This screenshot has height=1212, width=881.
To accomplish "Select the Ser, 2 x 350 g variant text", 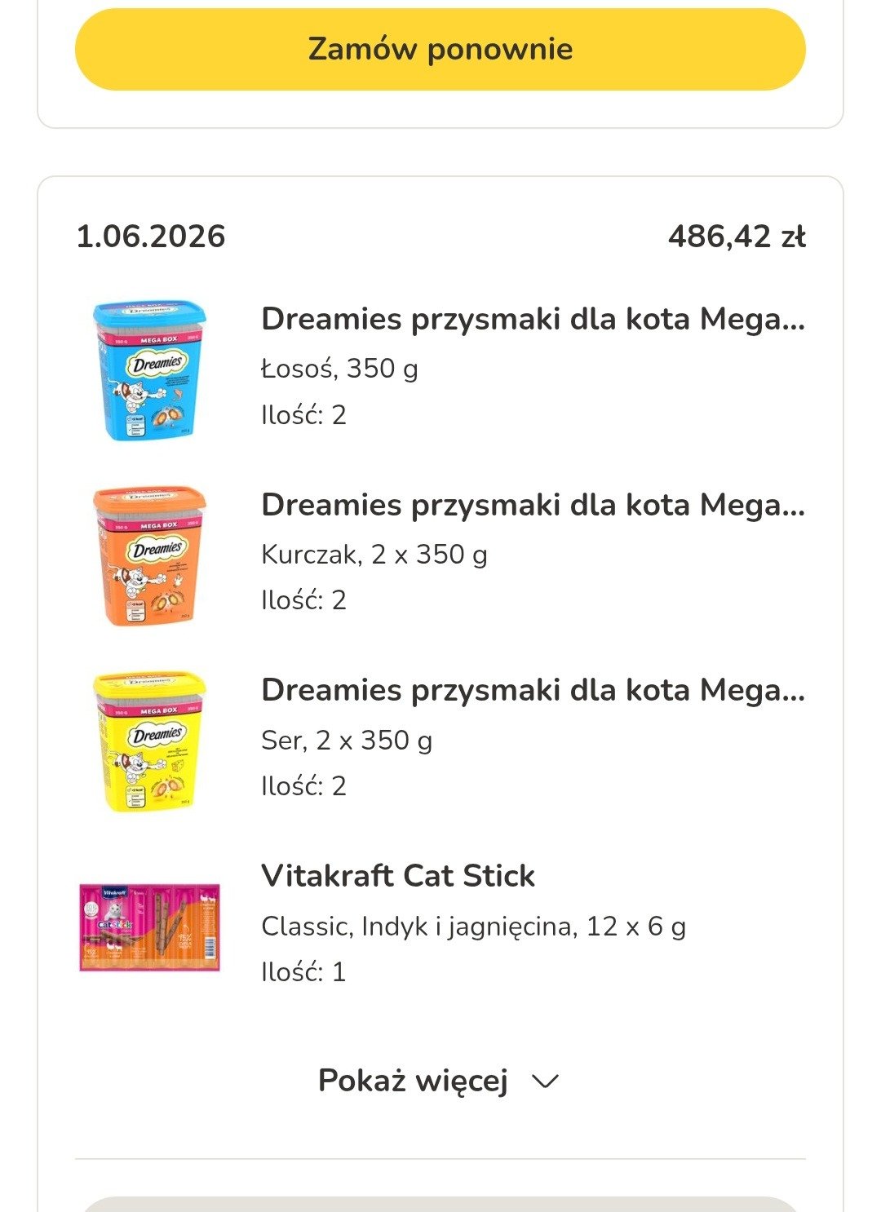I will click(347, 741).
